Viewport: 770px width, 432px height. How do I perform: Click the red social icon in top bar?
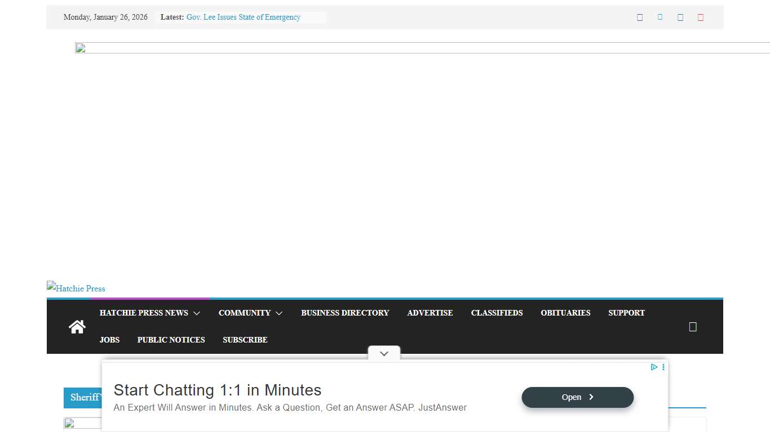[x=701, y=17]
